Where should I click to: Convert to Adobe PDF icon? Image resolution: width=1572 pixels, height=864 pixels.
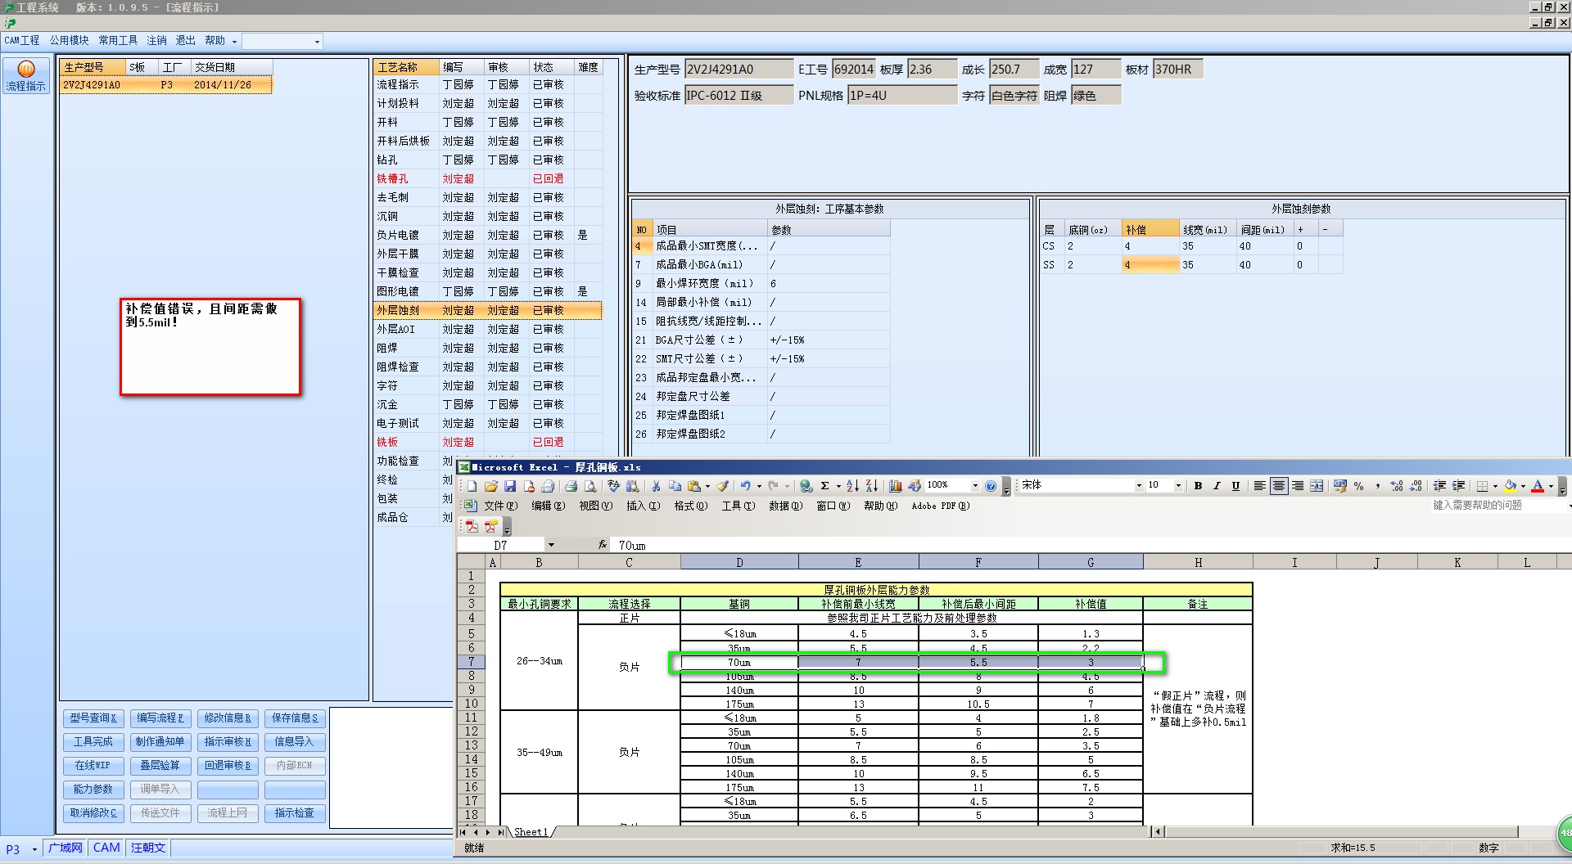[x=472, y=526]
